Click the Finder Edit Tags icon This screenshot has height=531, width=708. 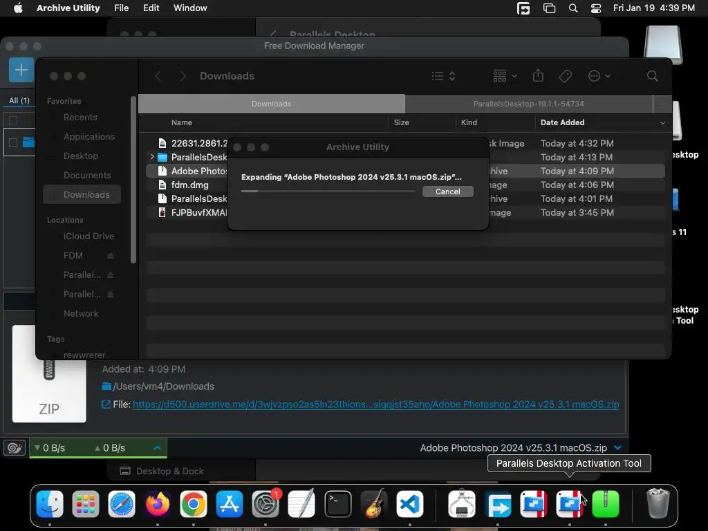[x=566, y=76]
